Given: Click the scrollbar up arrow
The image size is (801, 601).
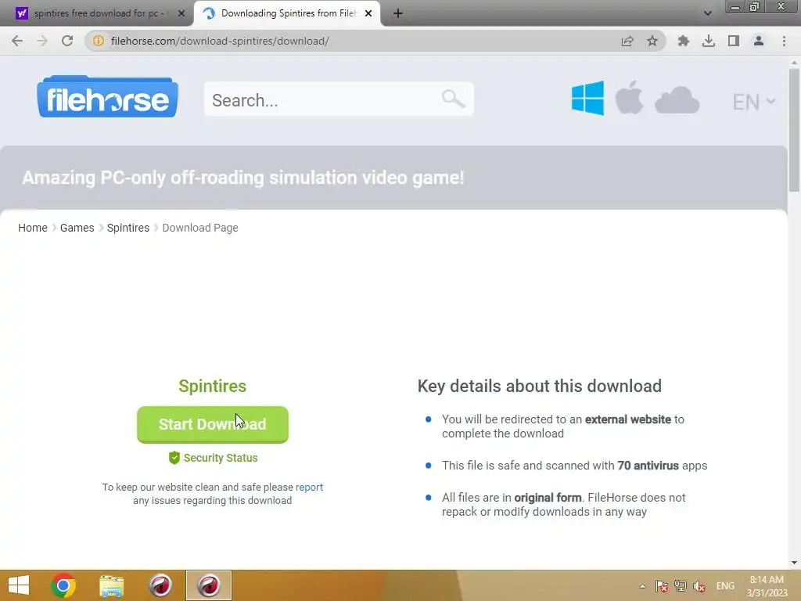Looking at the screenshot, I should [794, 62].
